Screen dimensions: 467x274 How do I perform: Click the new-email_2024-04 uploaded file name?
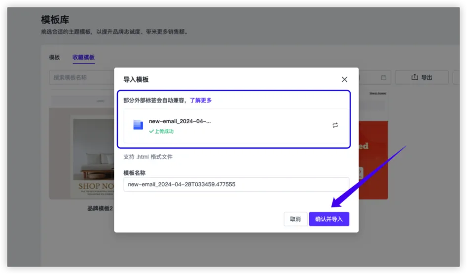180,121
